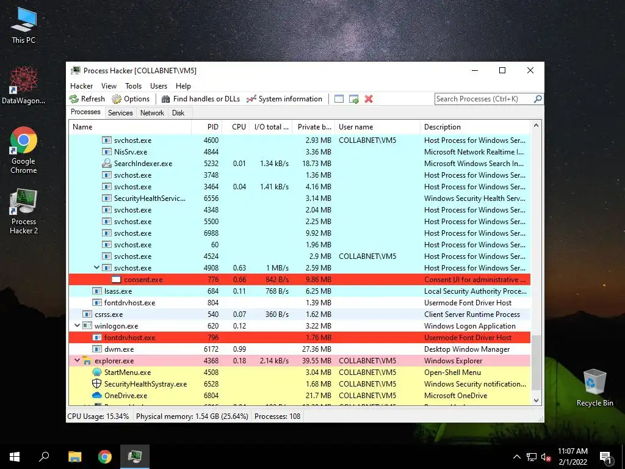Open Chrome from the taskbar
625x469 pixels.
[x=105, y=457]
